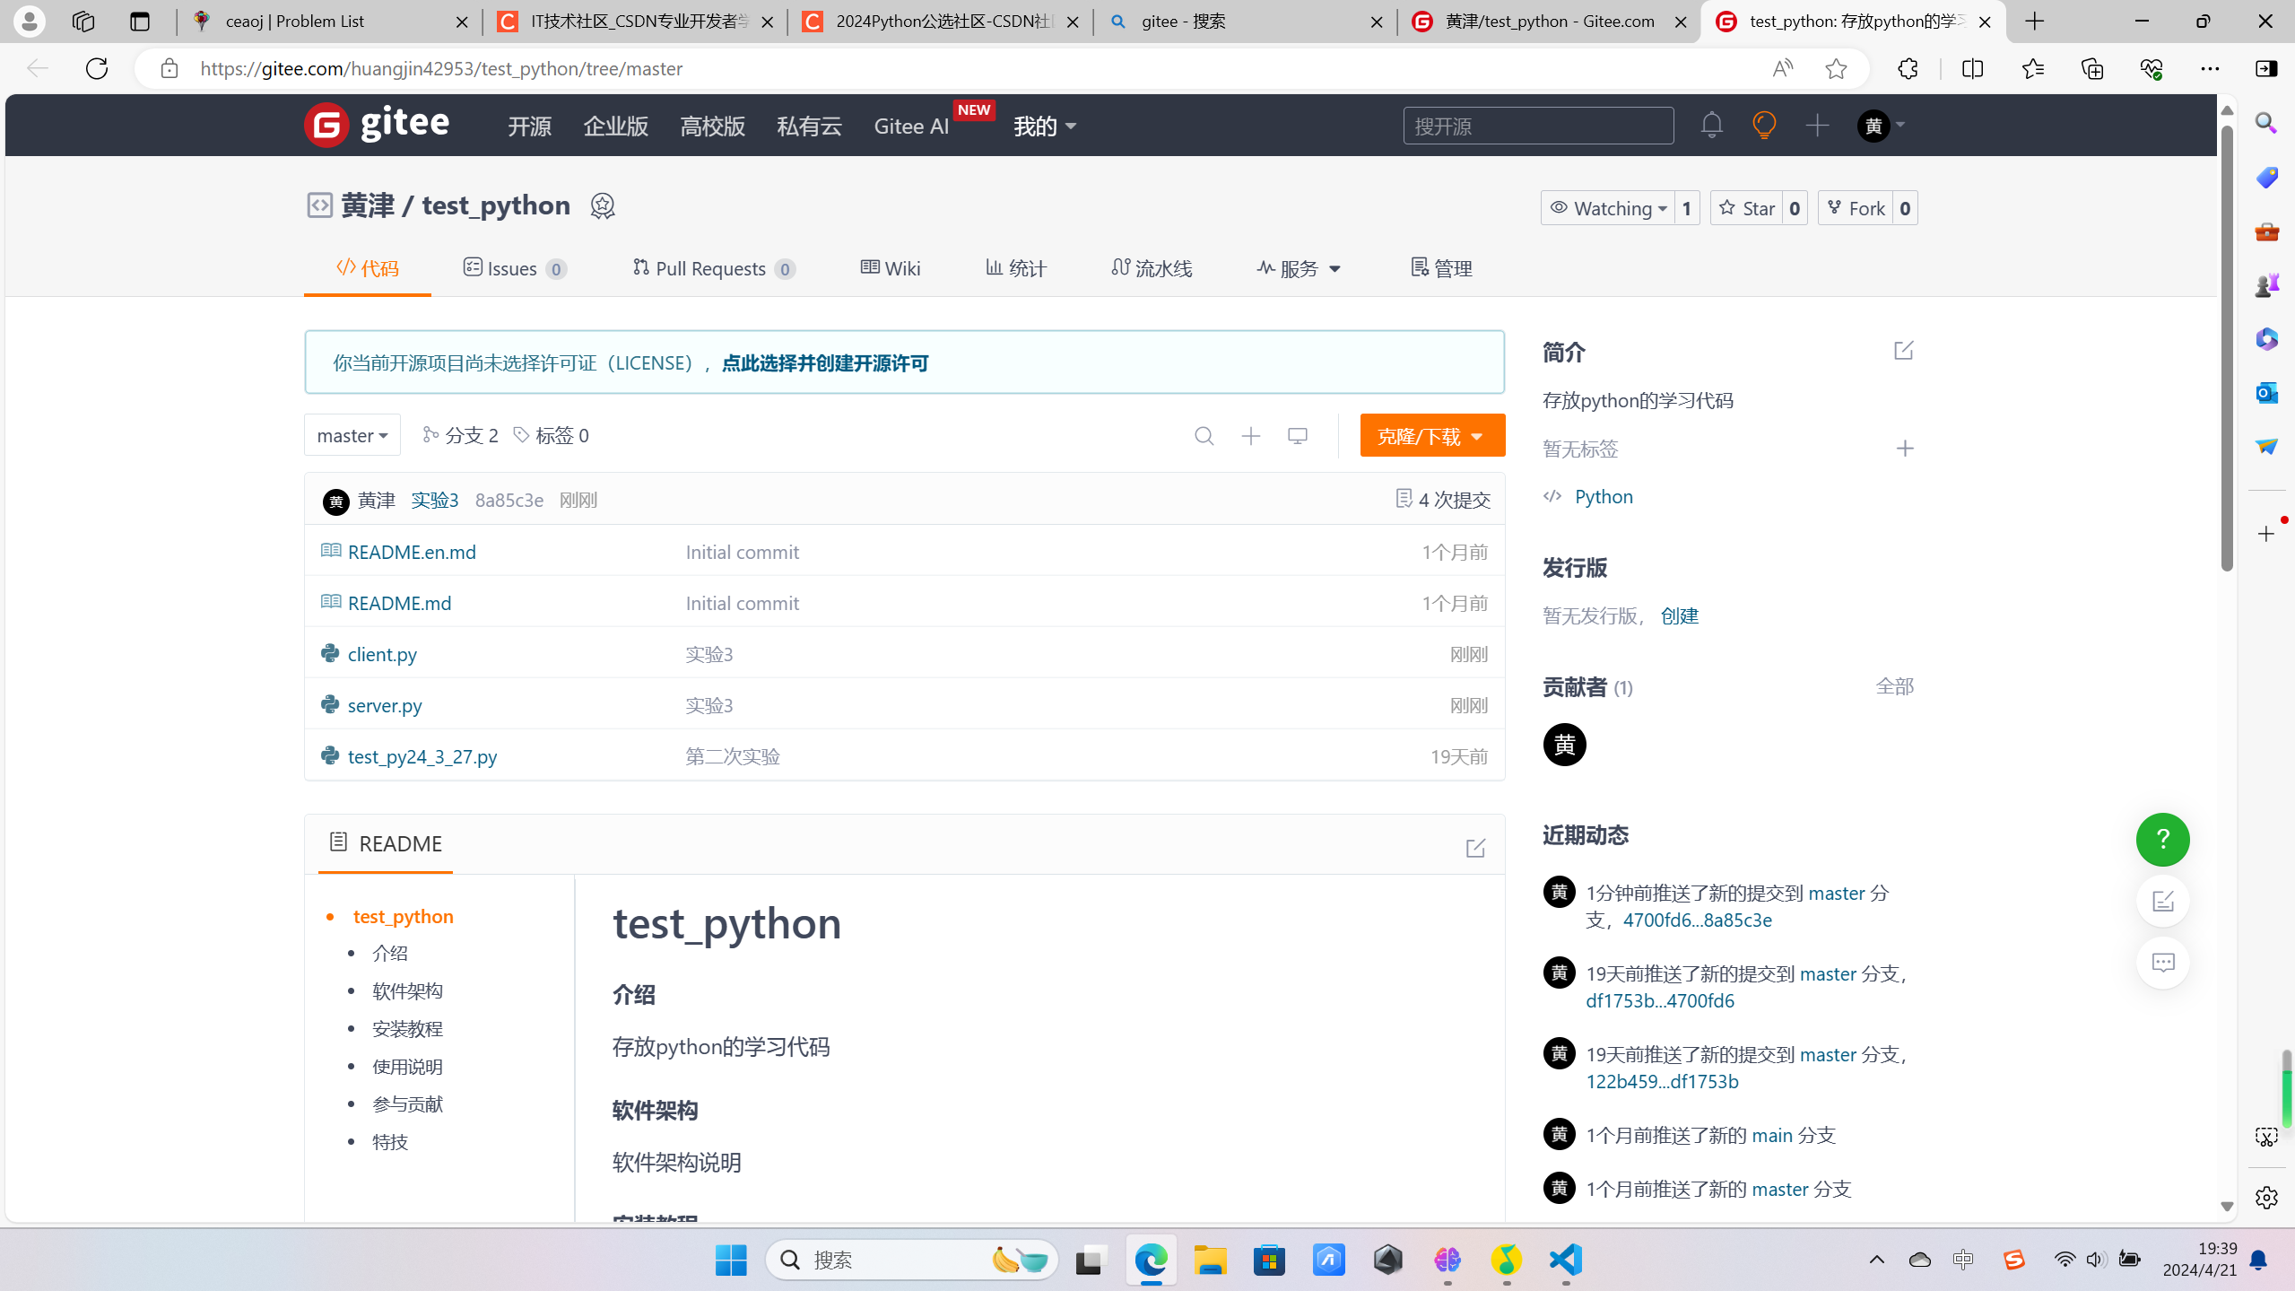Screen dimensions: 2295x1291
Task: Refresh the browser page
Action: (x=97, y=68)
